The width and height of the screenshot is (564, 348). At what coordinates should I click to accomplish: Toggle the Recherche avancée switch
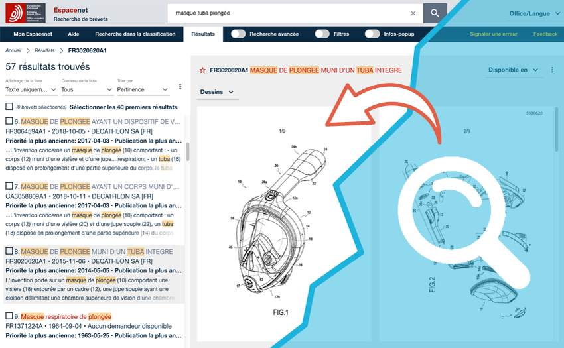(x=238, y=34)
